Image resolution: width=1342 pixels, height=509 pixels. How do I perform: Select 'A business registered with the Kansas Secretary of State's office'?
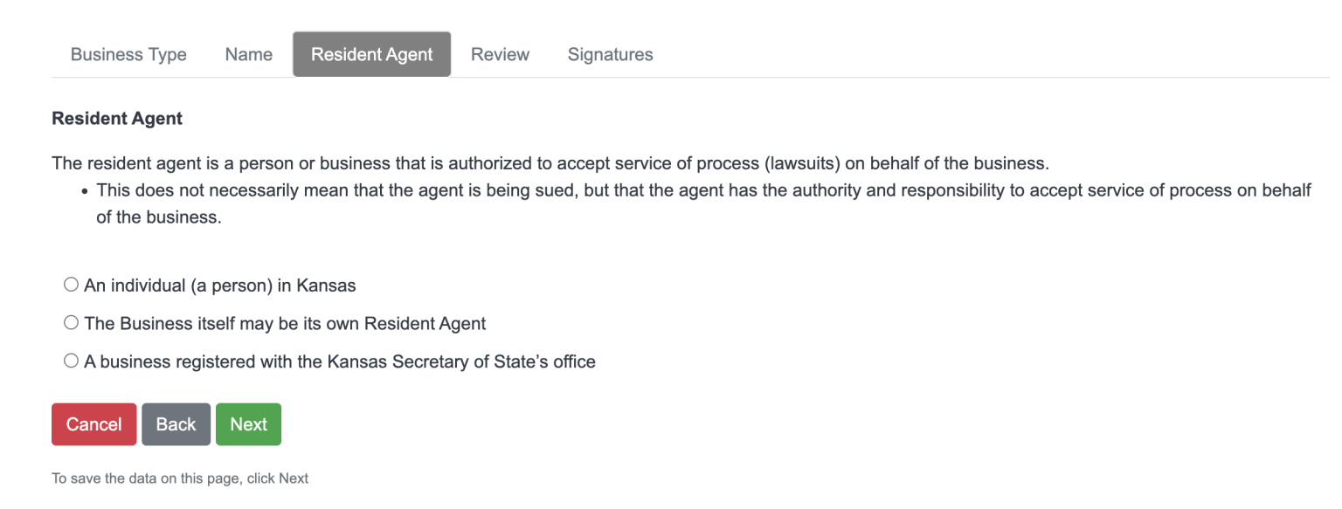point(71,360)
